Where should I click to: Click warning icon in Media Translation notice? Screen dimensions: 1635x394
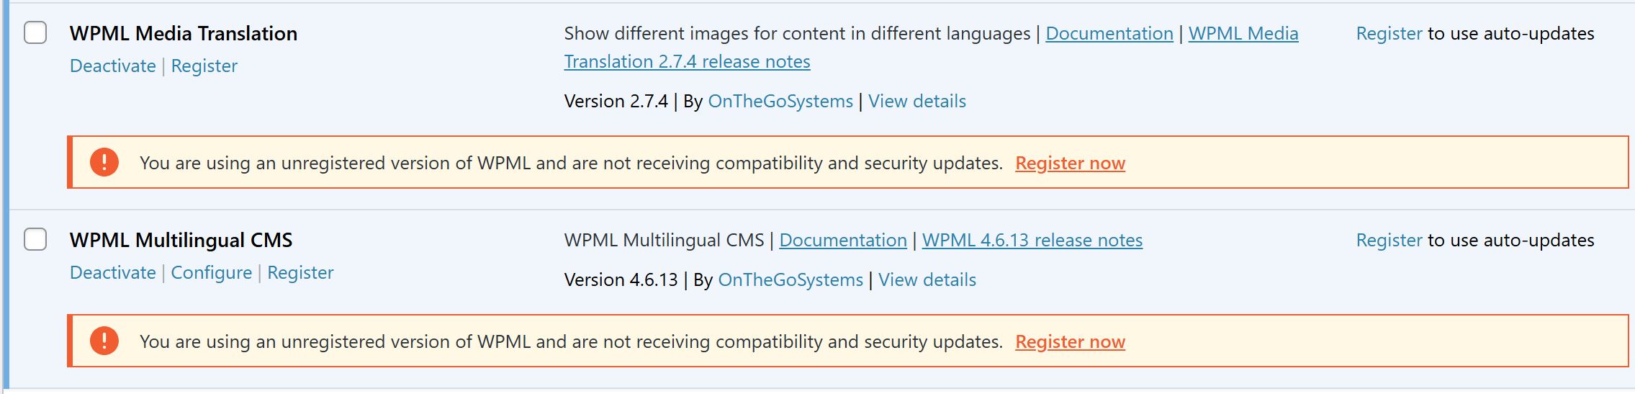click(x=104, y=162)
